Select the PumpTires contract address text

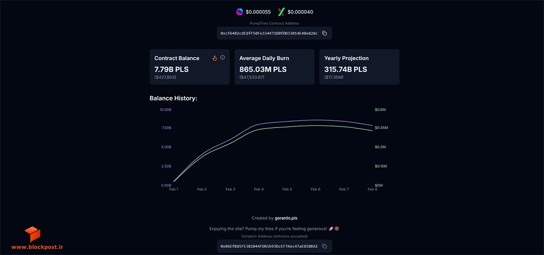click(x=269, y=33)
